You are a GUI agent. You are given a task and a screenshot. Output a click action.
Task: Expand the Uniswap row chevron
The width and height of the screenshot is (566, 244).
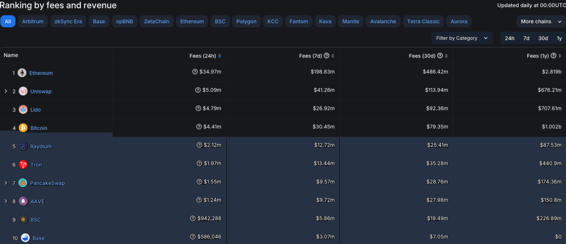(x=6, y=91)
